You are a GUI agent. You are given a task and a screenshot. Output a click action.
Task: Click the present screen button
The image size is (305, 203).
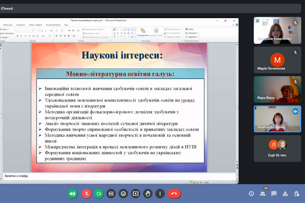pos(136,194)
